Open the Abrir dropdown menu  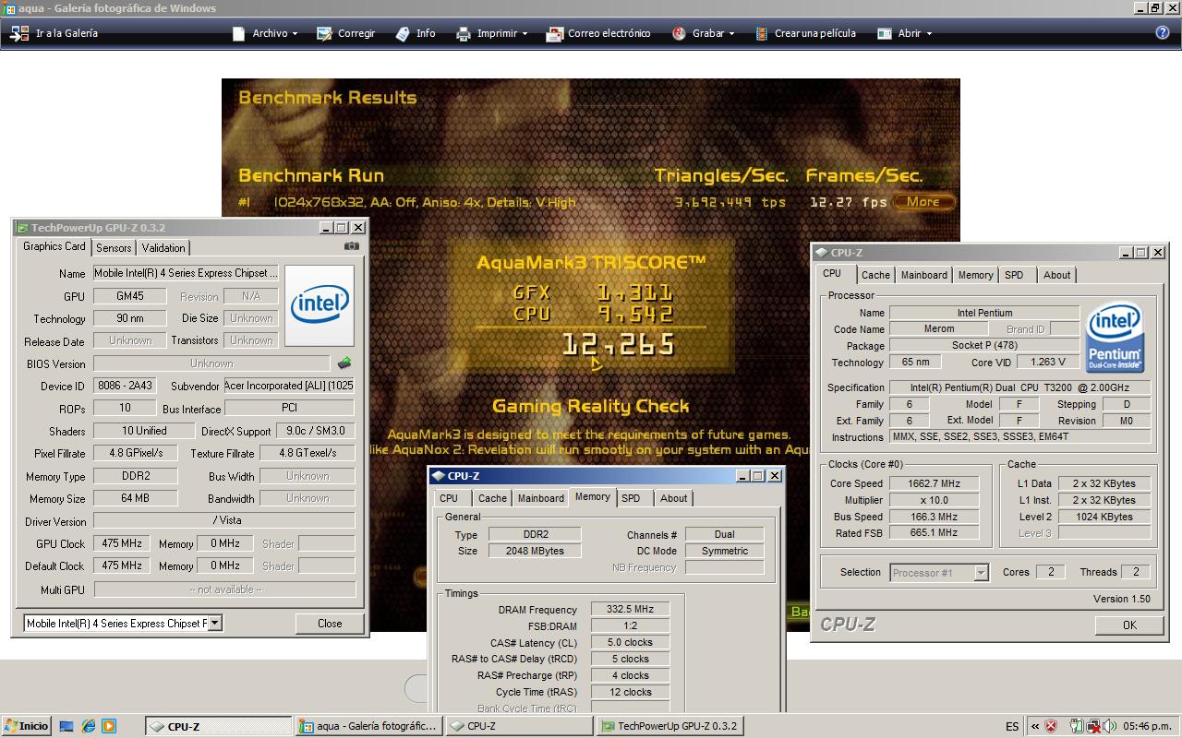[904, 33]
